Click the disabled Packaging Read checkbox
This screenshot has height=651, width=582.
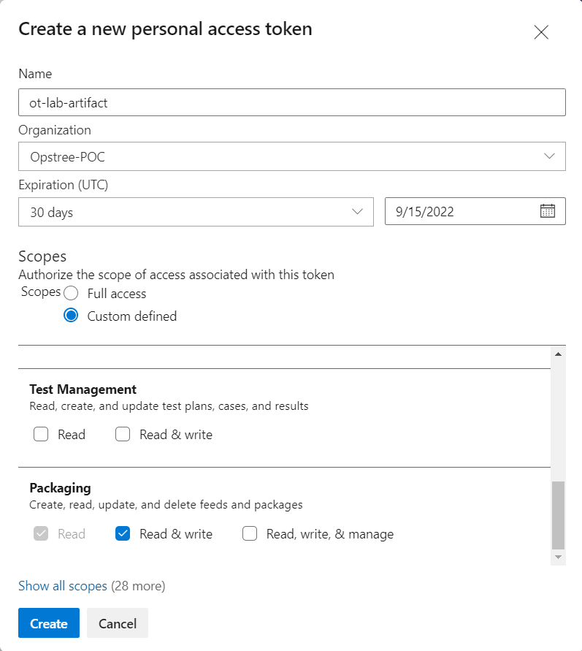point(41,534)
